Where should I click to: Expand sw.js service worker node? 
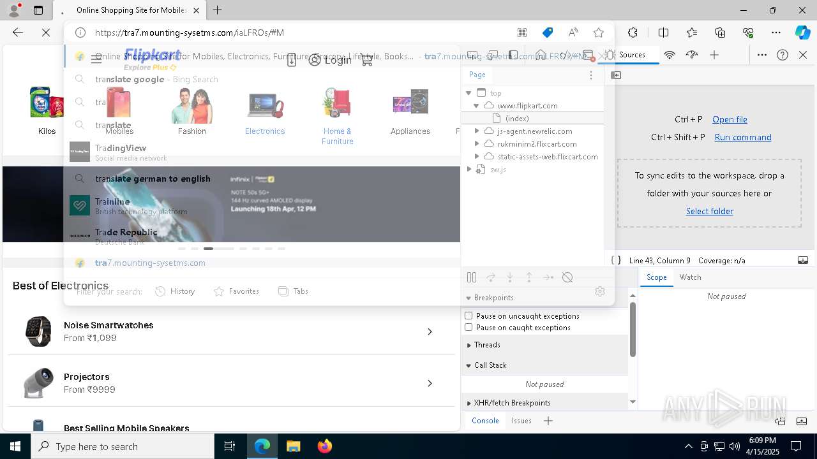tap(469, 170)
